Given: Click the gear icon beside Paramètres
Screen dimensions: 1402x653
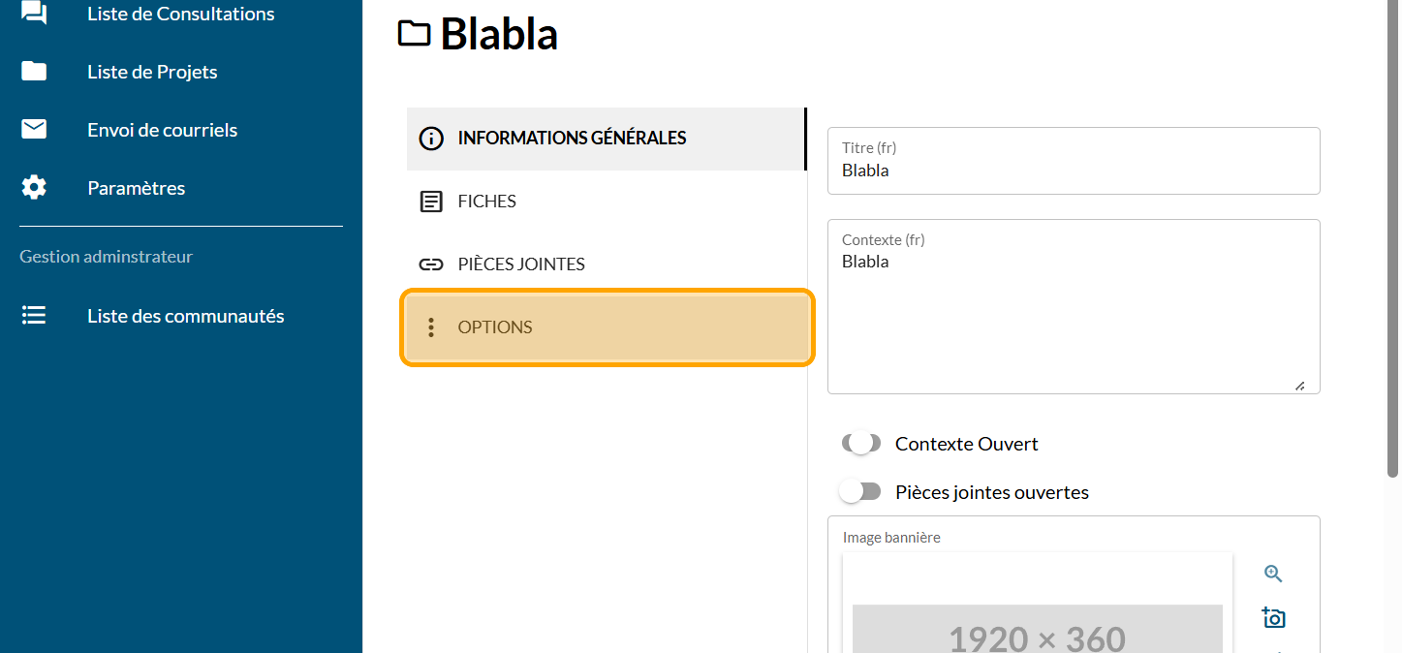Looking at the screenshot, I should pyautogui.click(x=34, y=188).
